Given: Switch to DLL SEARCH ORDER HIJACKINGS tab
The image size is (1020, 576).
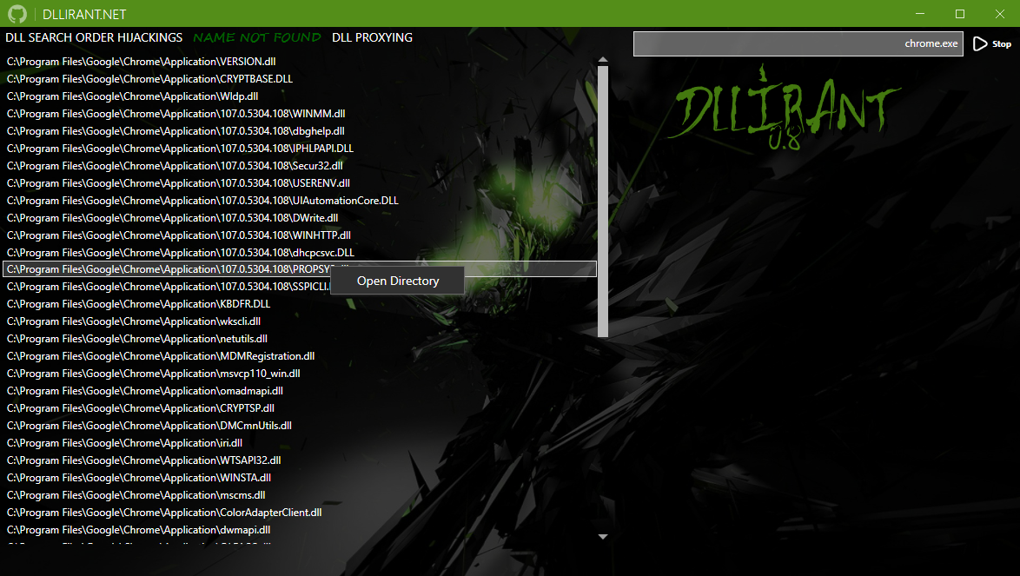Looking at the screenshot, I should tap(94, 37).
